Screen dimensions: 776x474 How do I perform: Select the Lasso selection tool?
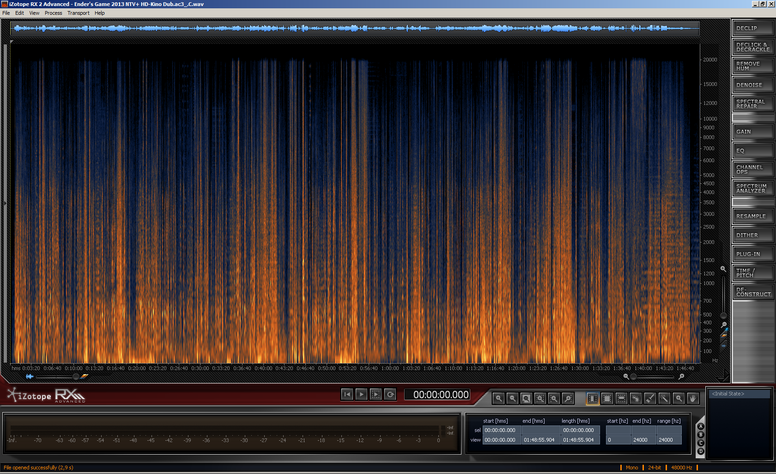[636, 398]
